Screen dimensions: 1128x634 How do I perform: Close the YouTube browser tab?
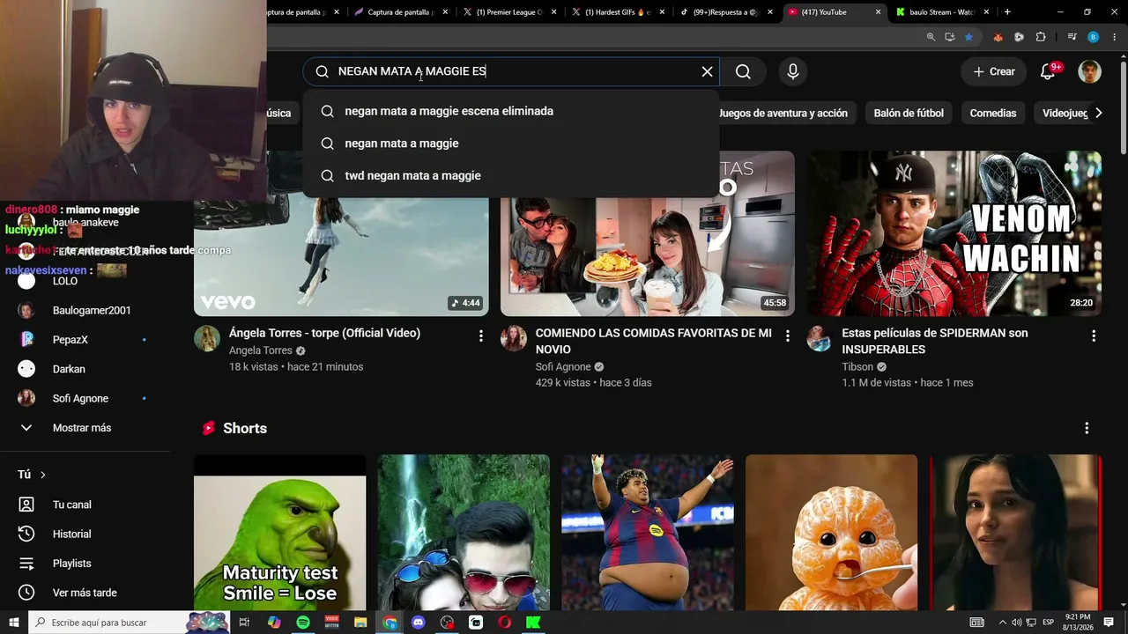click(x=878, y=12)
